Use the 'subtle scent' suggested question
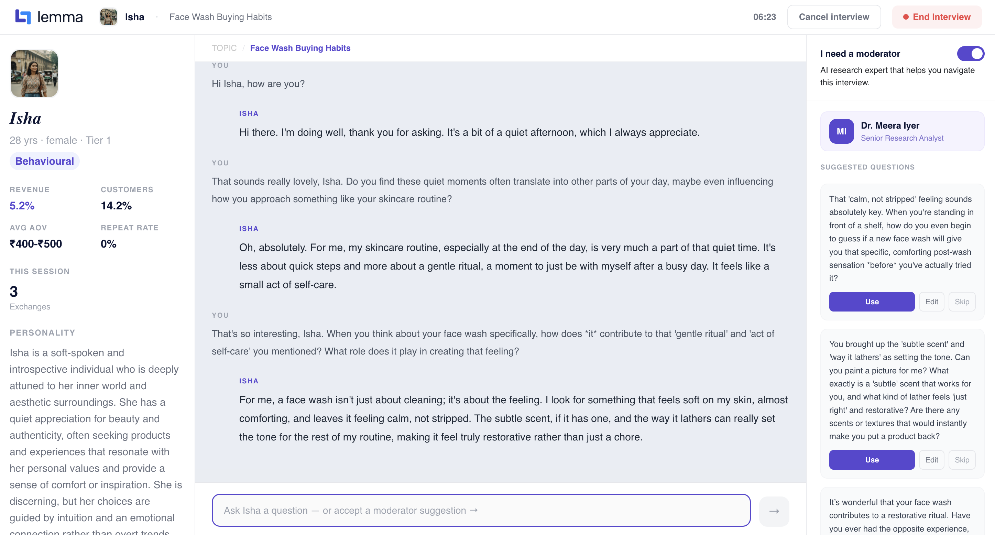 tap(871, 460)
